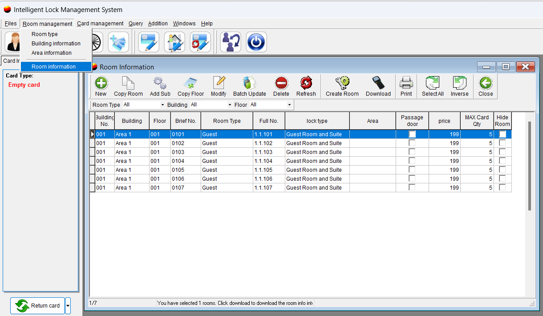Click the Modify notepad pencil icon

pyautogui.click(x=219, y=83)
